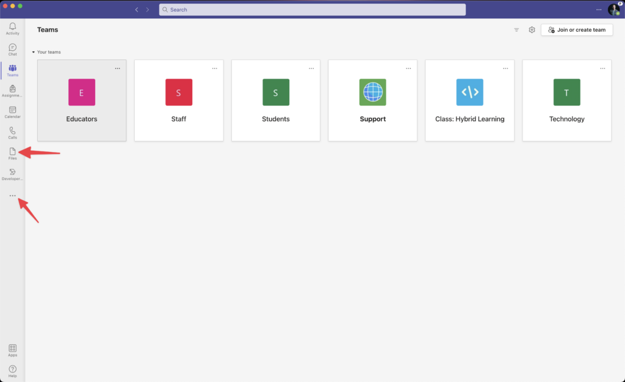
Task: Open Manage teams gear settings
Action: click(x=532, y=30)
